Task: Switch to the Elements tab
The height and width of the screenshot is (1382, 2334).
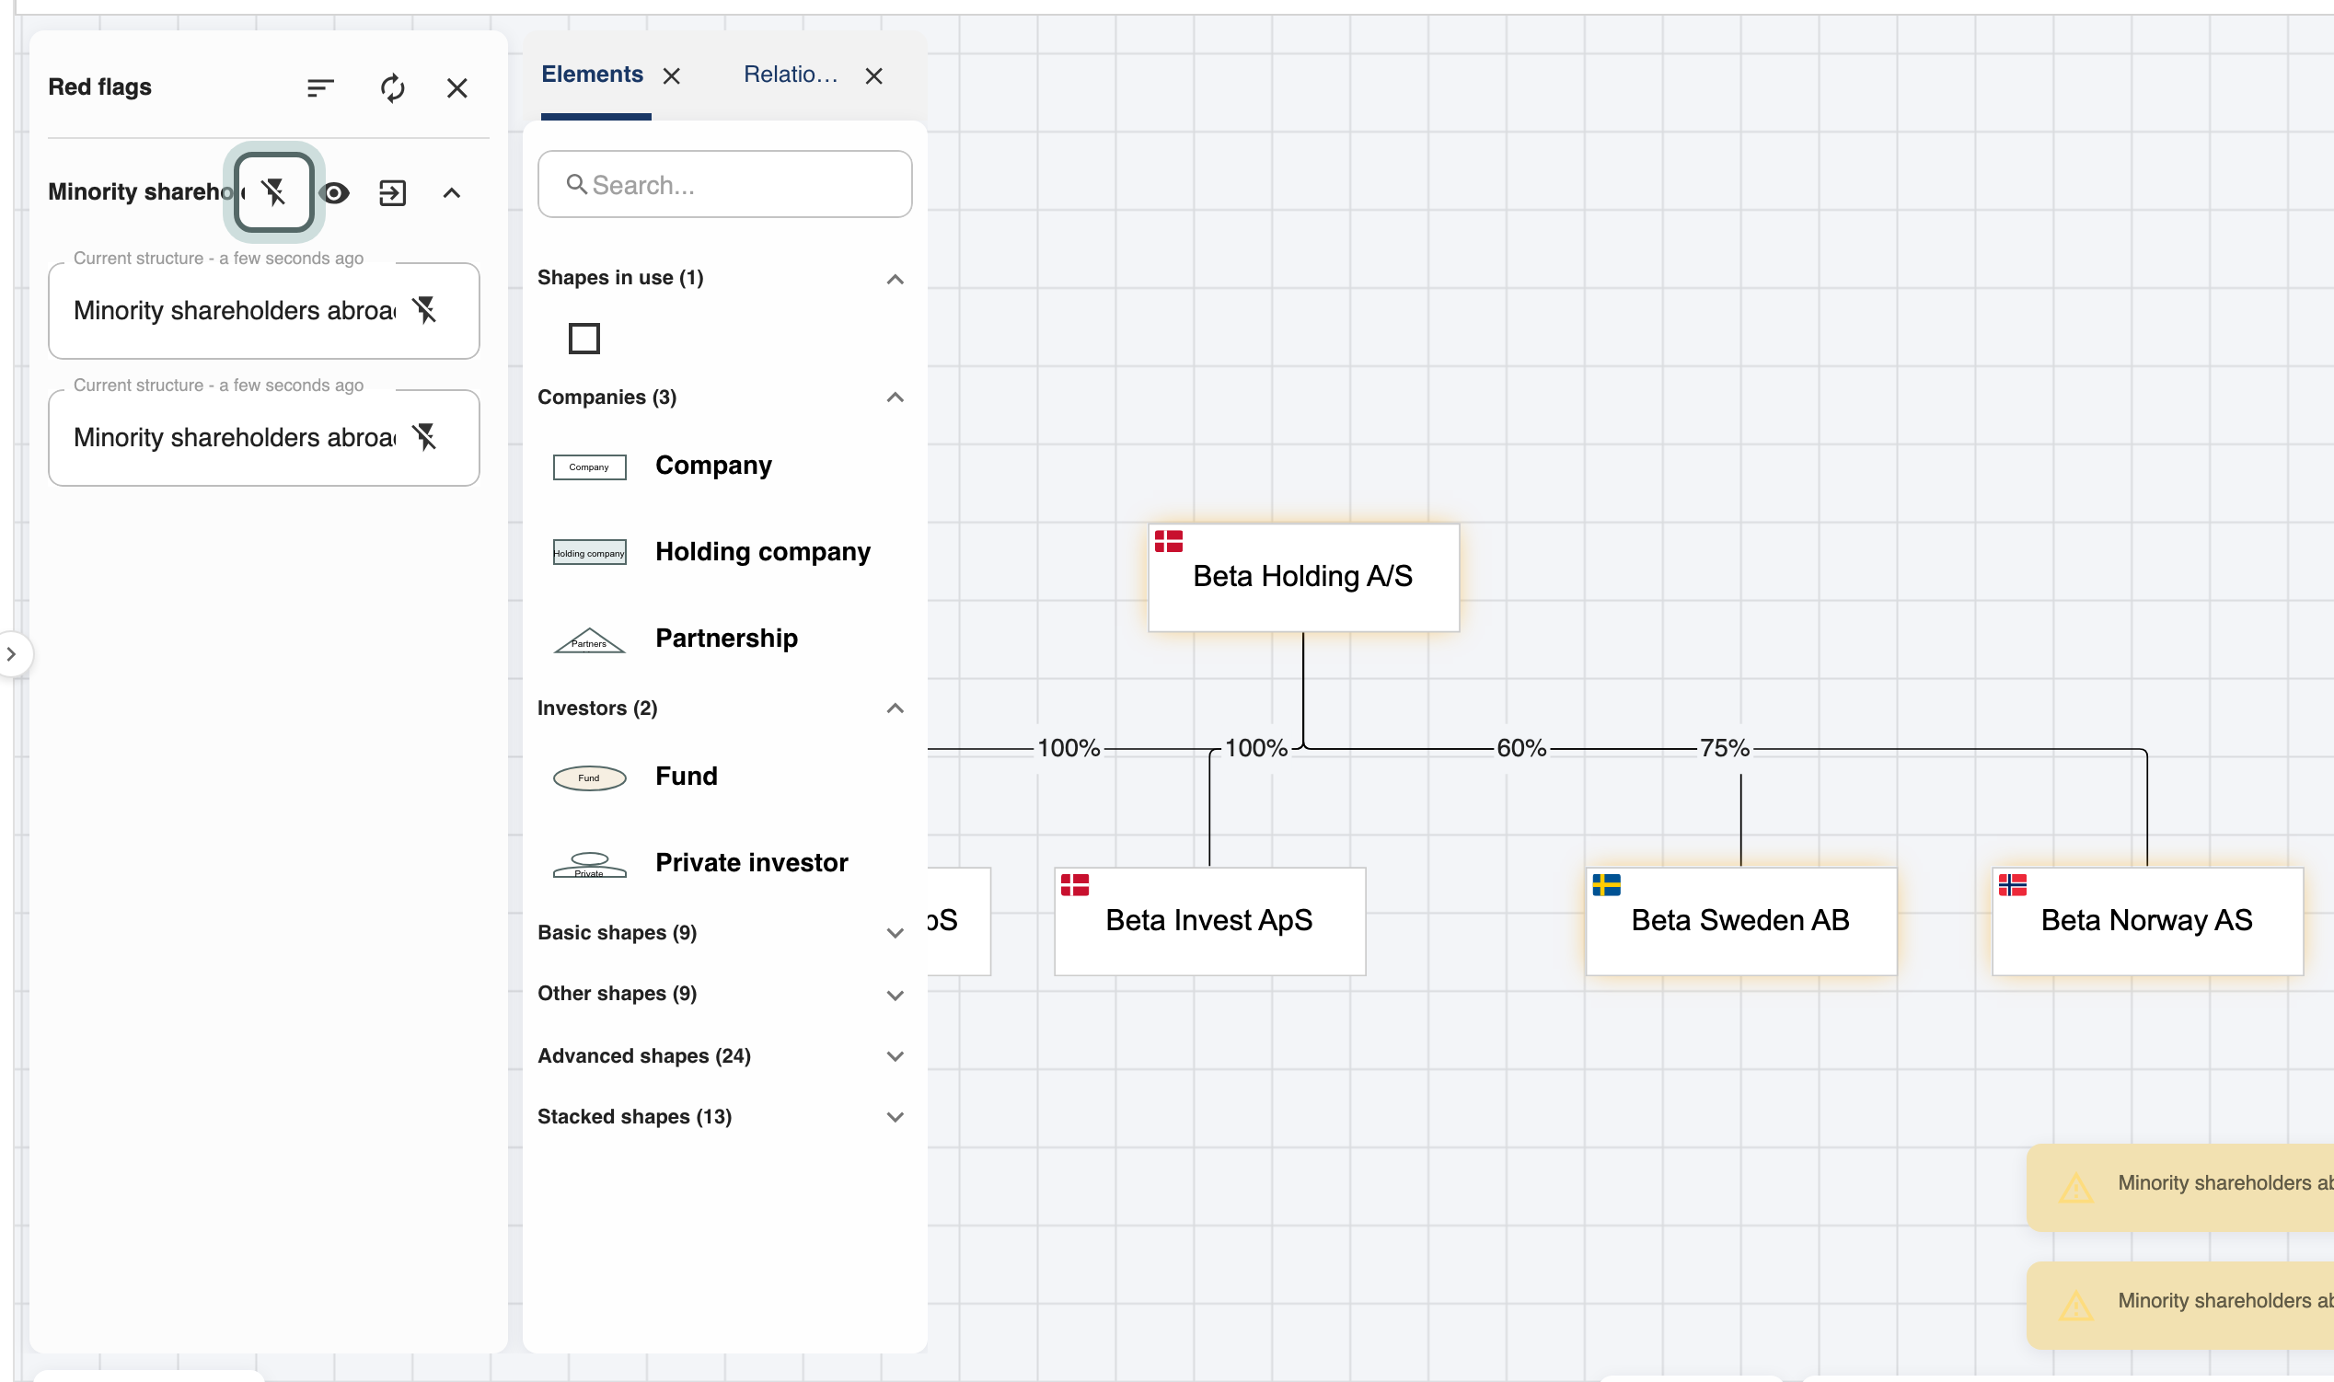Action: (592, 75)
